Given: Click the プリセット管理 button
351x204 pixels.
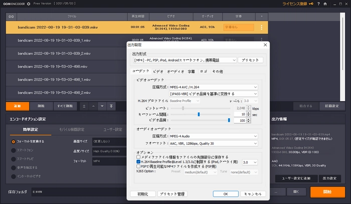Looking at the screenshot, I should click(172, 193).
